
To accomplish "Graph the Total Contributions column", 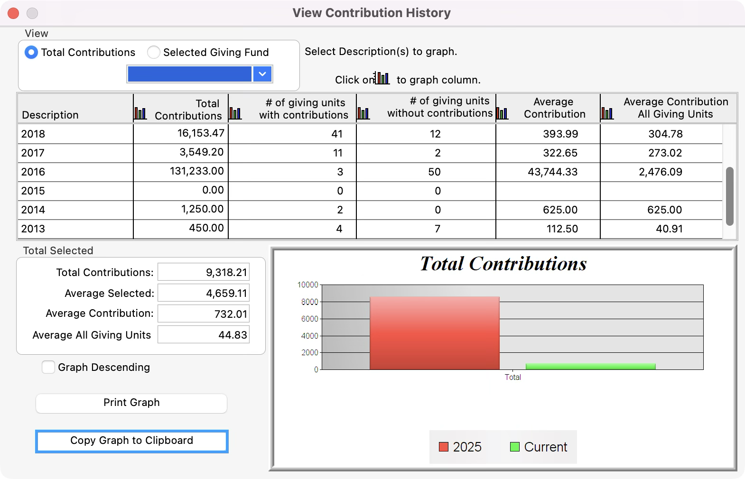I will 140,113.
